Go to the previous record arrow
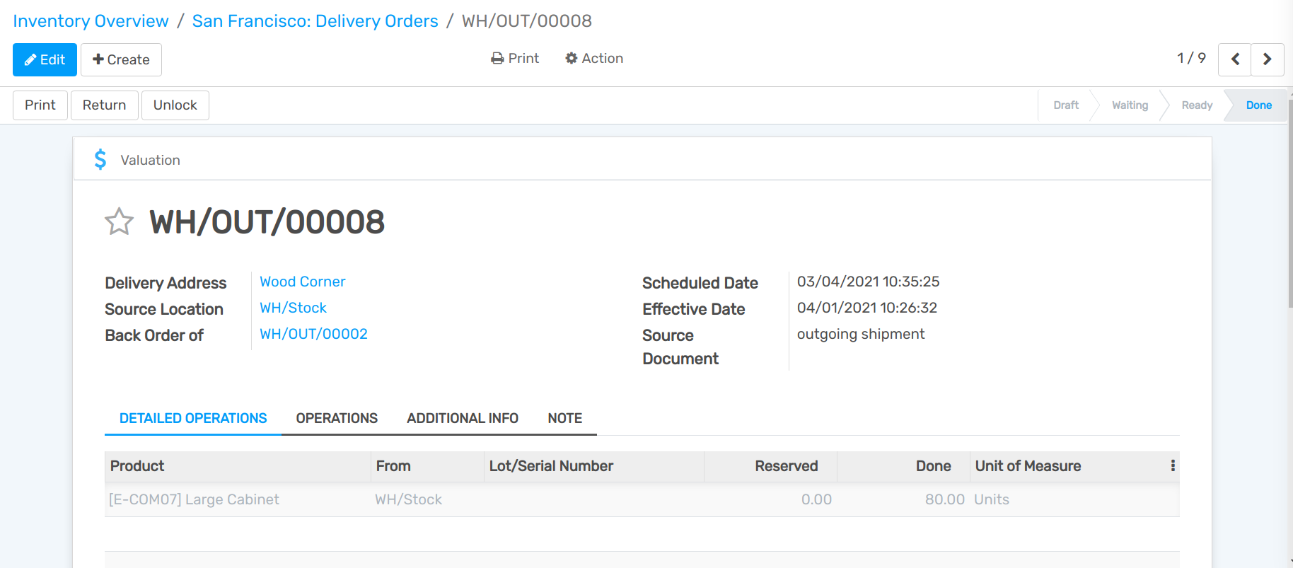The height and width of the screenshot is (568, 1293). (1234, 59)
